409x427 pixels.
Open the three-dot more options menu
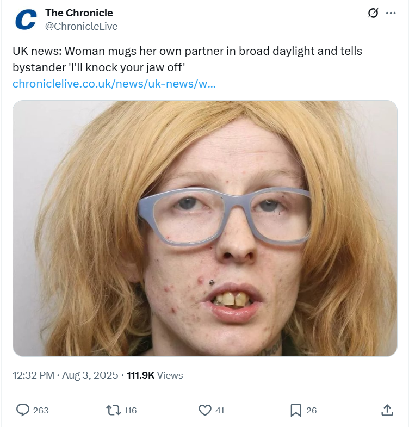(391, 13)
